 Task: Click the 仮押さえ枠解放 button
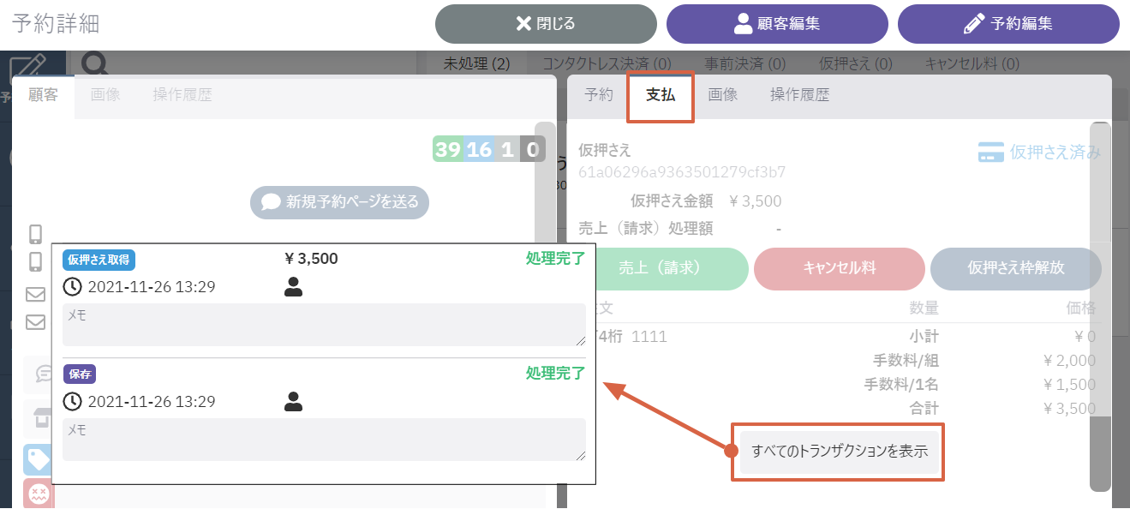1016,267
